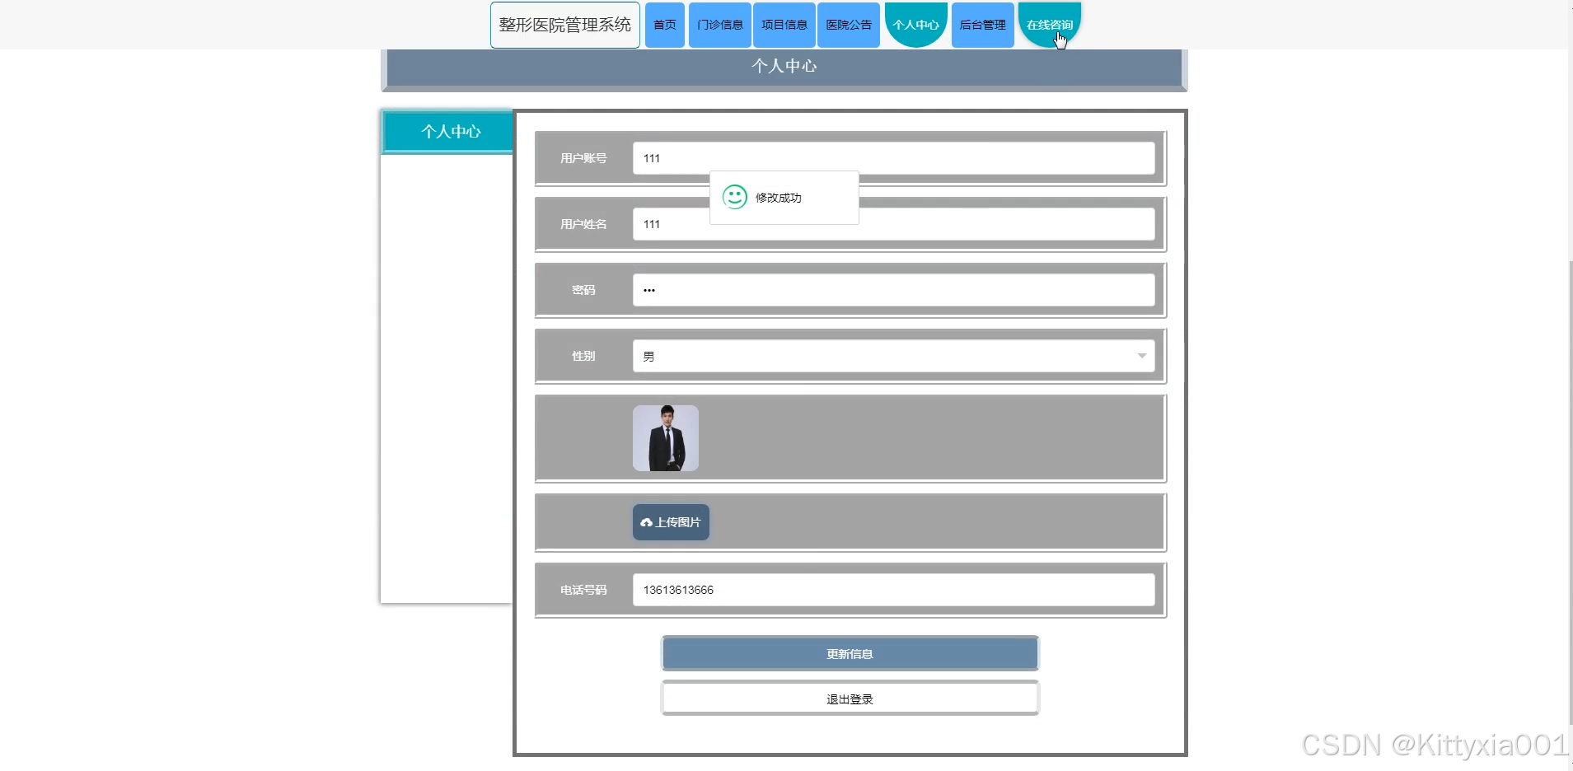Open 门诊信息 navigation tab
Screen dimensions: 1573x771
tap(719, 25)
